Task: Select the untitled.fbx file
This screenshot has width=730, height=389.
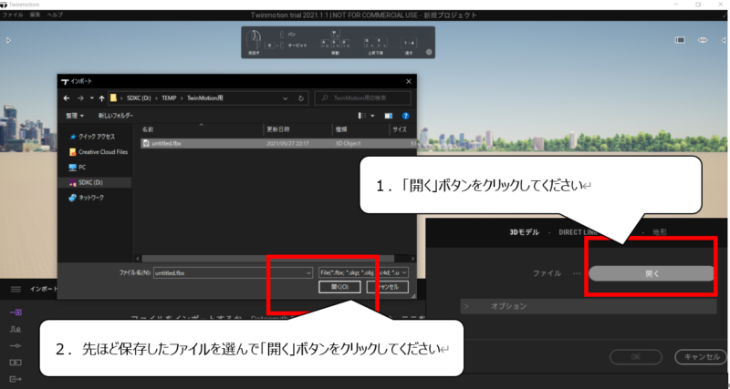Action: coord(278,144)
